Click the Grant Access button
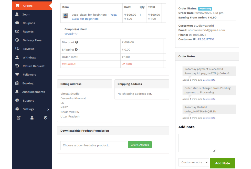 140,144
